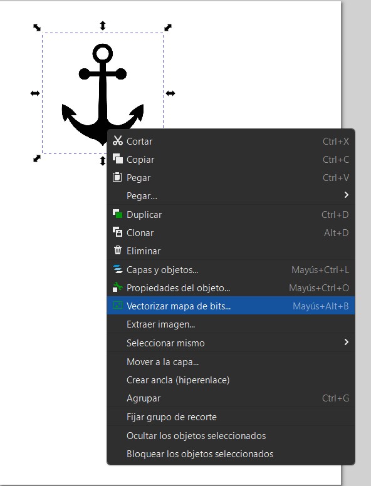The width and height of the screenshot is (371, 486).
Task: Click the clipboard icon beside Pegar
Action: pyautogui.click(x=117, y=177)
